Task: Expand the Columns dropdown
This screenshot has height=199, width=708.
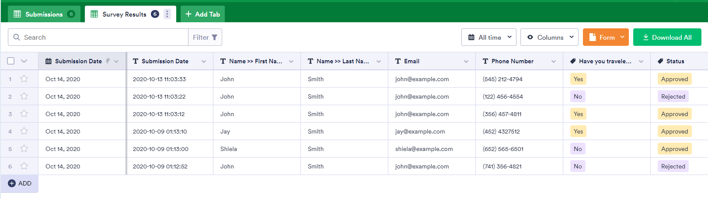Action: 549,38
